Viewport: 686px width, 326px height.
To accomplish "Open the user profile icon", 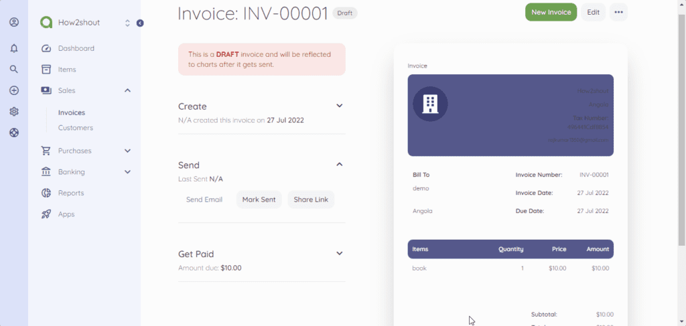I will coord(14,22).
